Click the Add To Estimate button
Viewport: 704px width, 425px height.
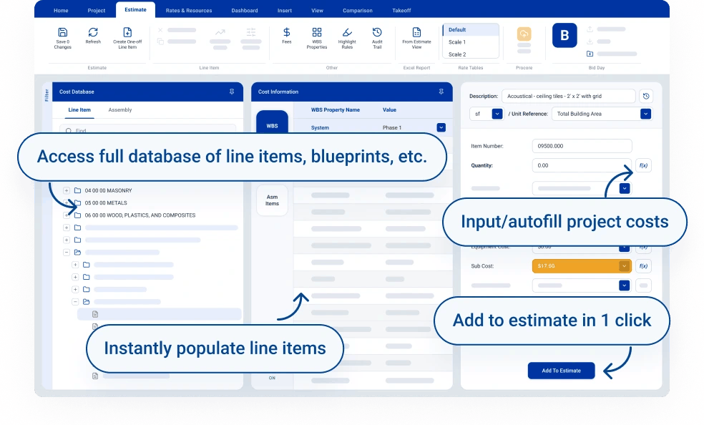click(561, 371)
